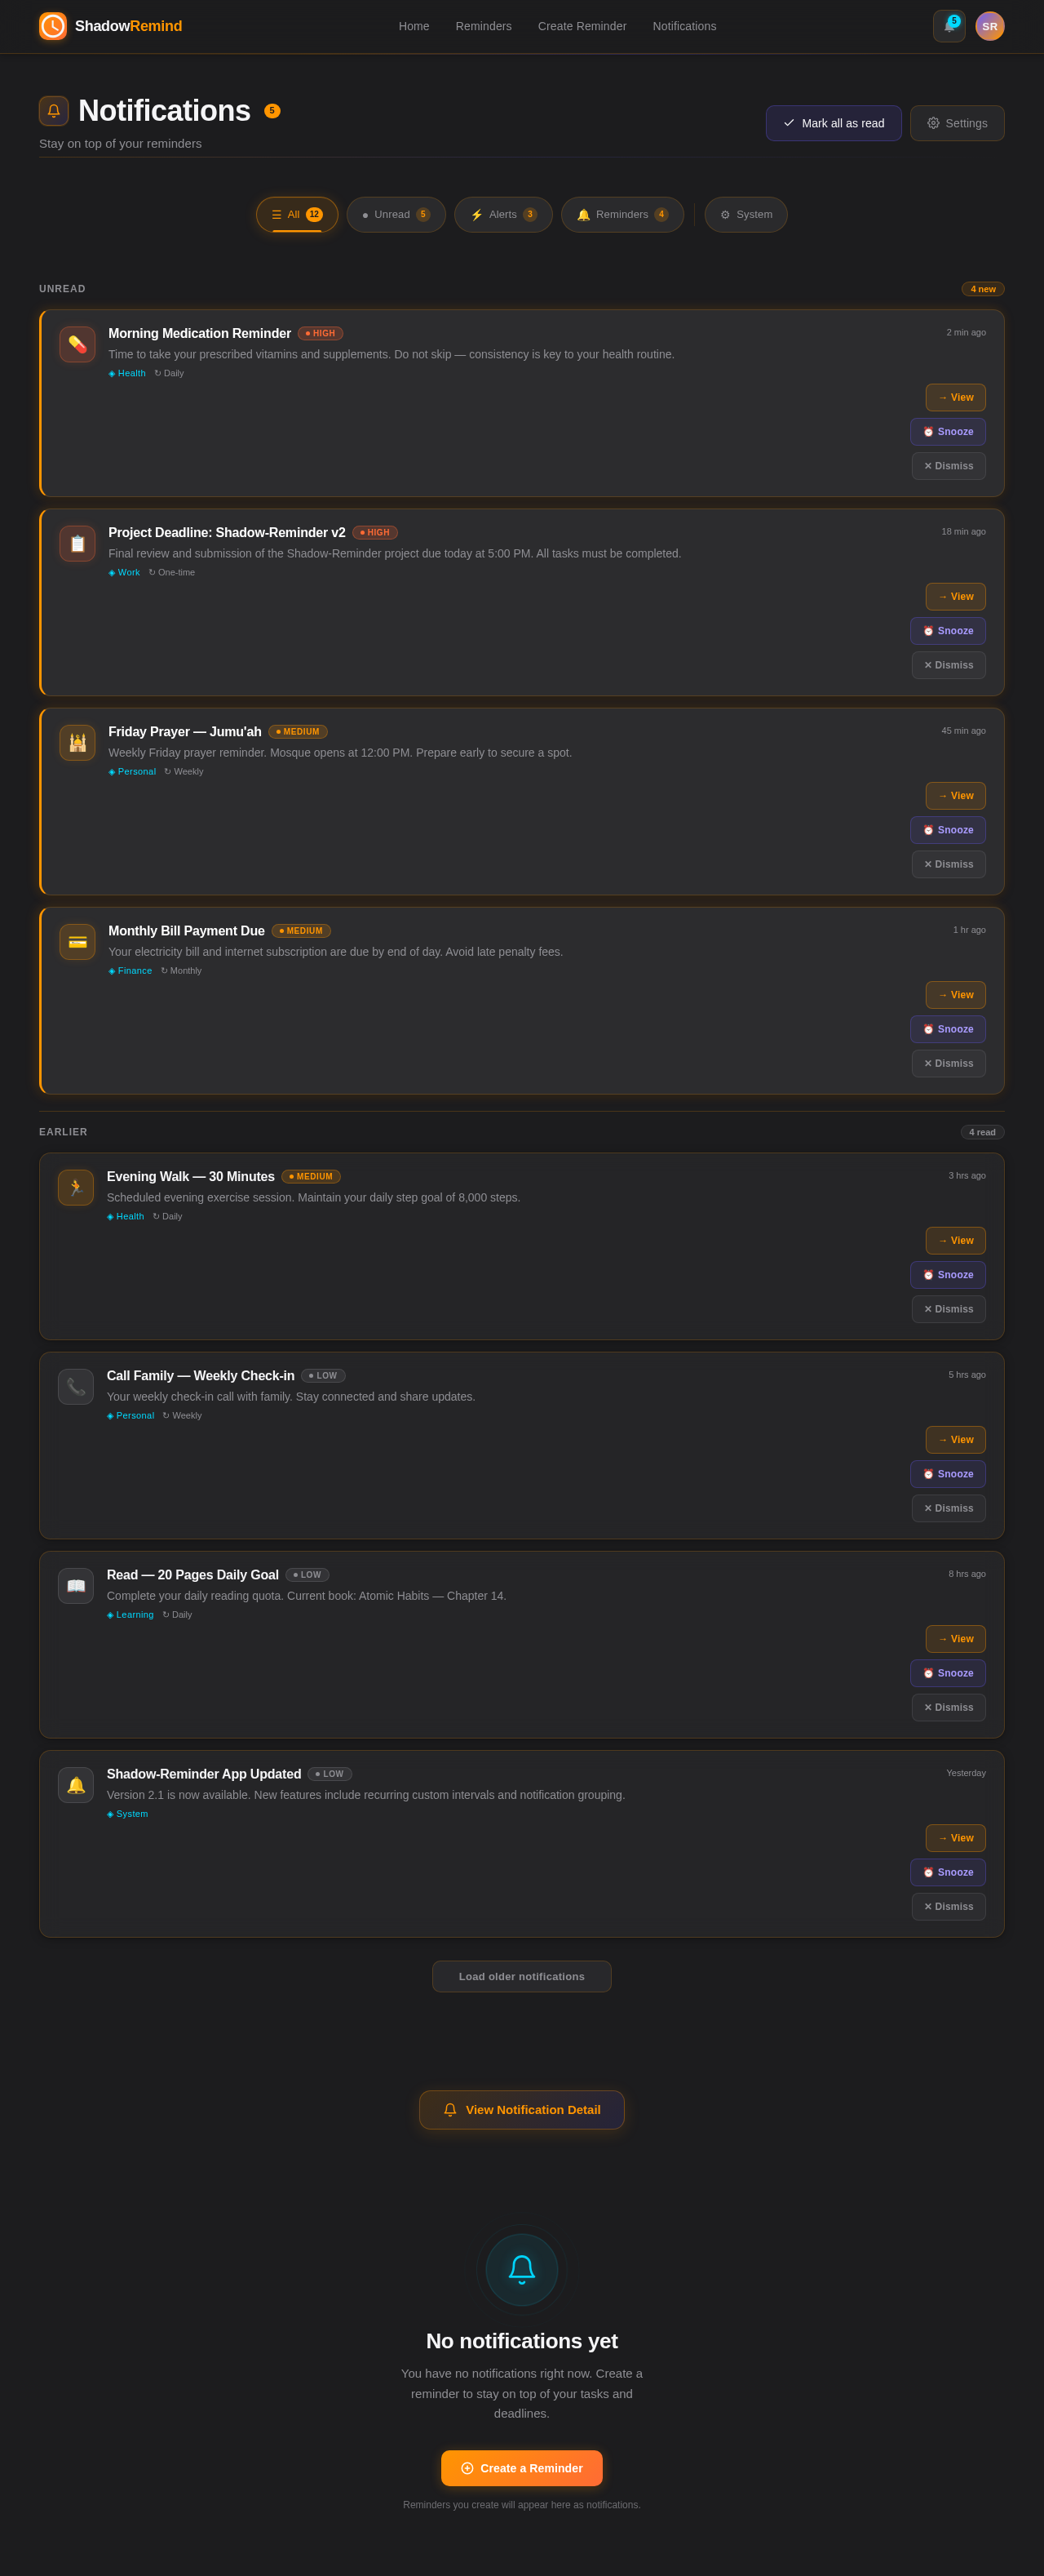Toggle the System filter
Screen dimensions: 1044x2576
click(x=745, y=214)
